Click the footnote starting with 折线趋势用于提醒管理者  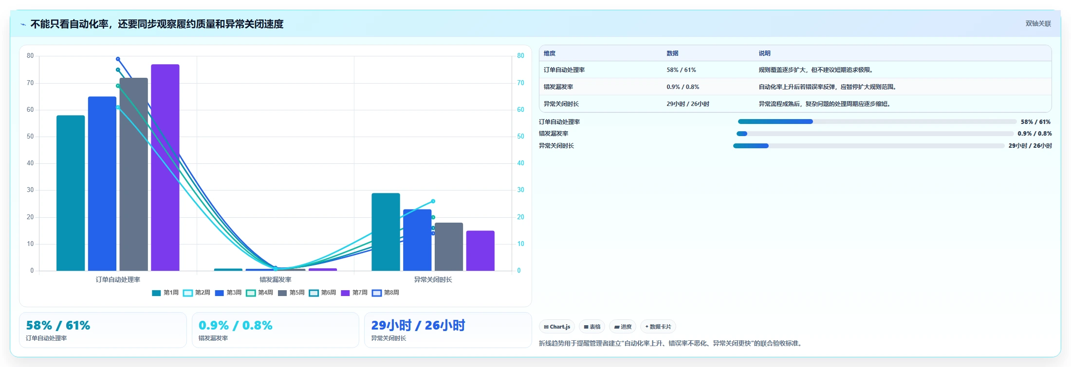[671, 343]
